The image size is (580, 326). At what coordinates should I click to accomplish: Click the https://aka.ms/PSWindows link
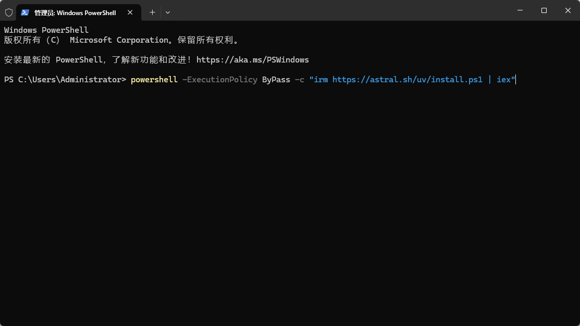(x=253, y=60)
